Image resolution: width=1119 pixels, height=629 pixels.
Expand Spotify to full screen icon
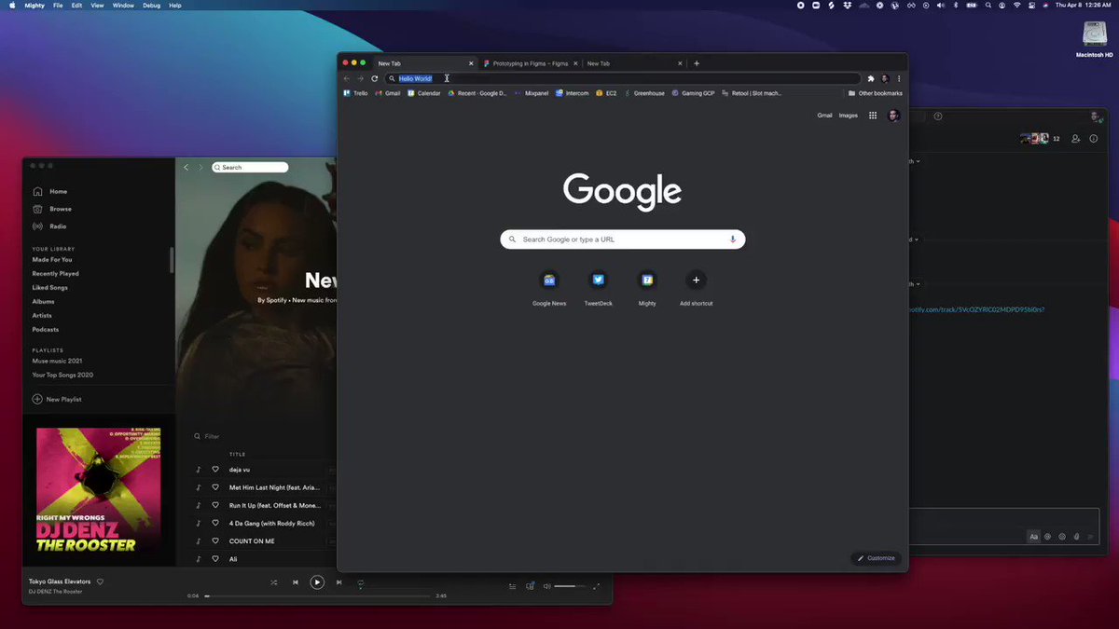[x=597, y=586]
